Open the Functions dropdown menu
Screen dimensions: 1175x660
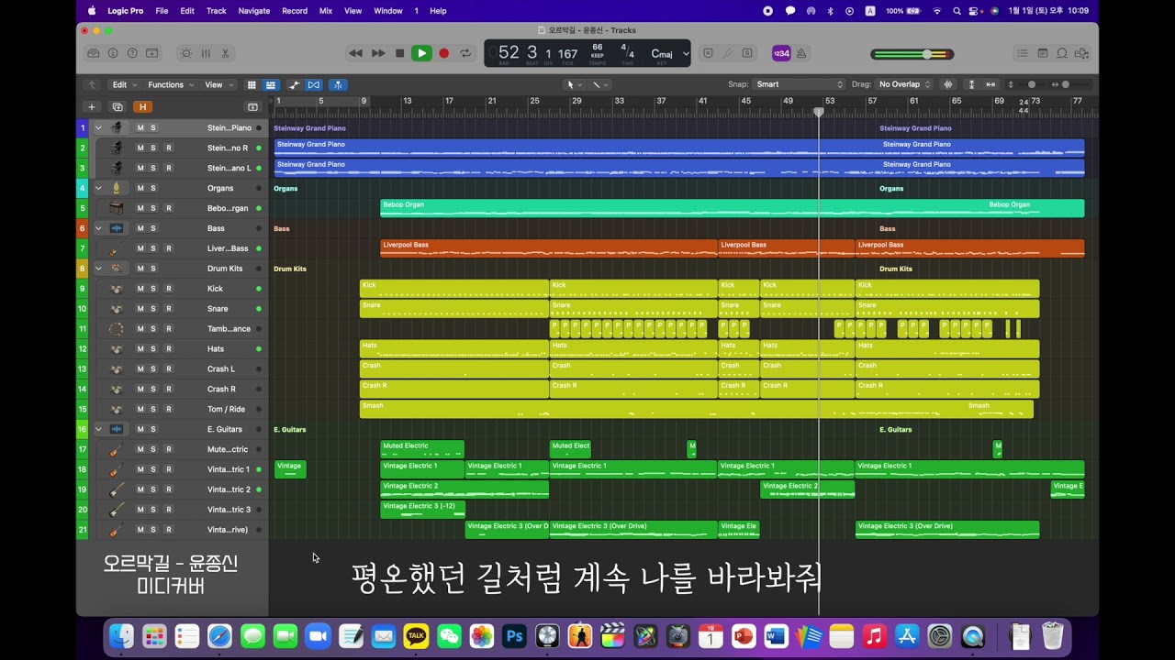point(171,84)
